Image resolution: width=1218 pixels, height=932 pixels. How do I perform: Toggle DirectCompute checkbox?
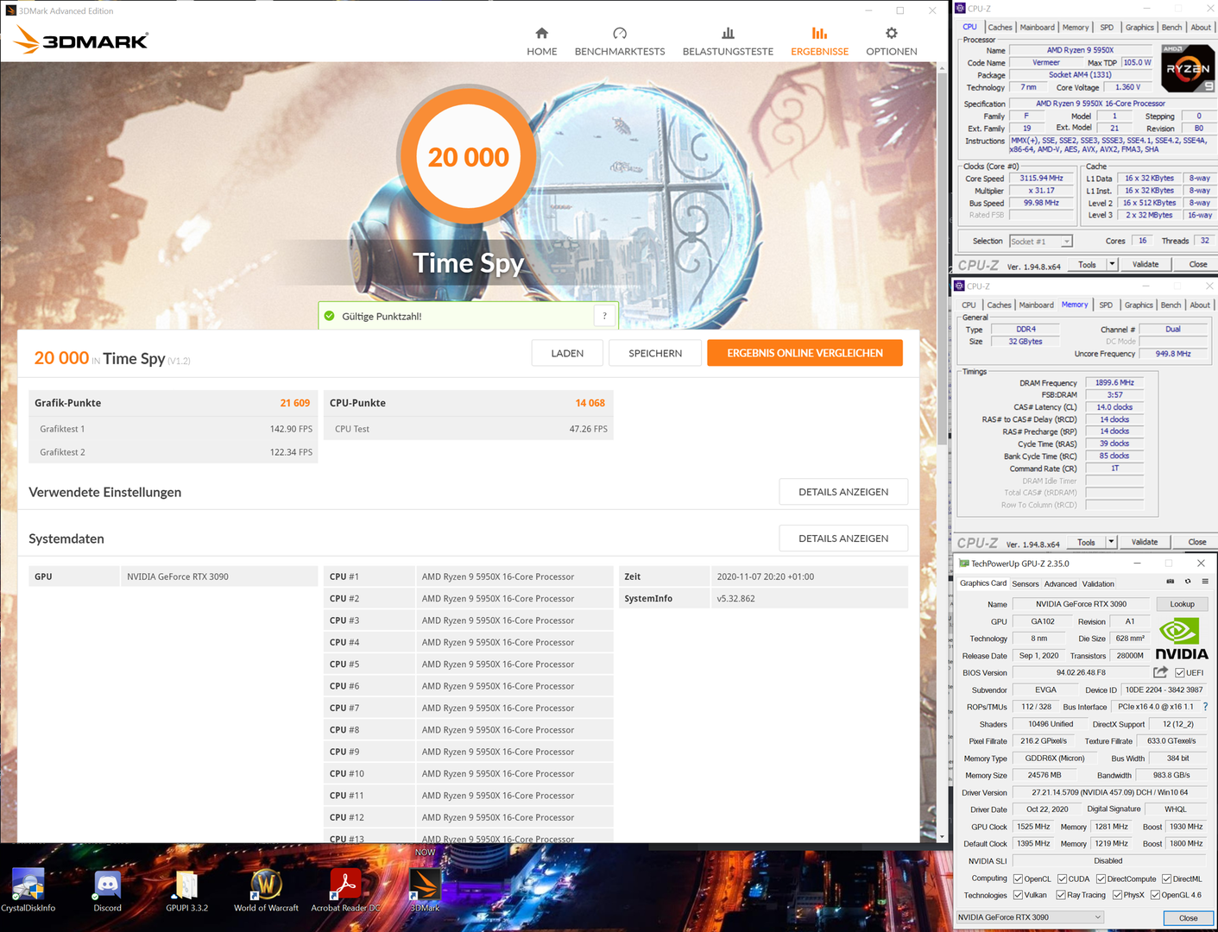pos(1101,879)
